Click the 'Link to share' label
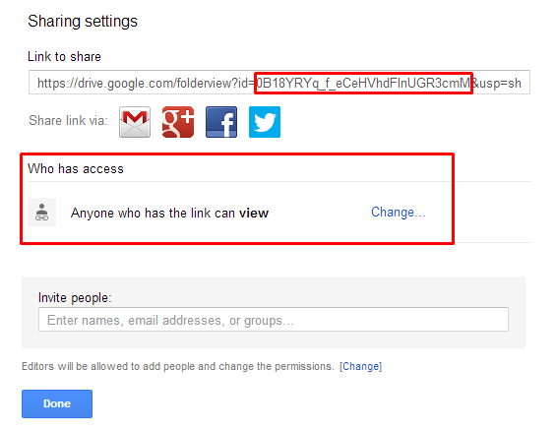556x431 pixels. click(x=64, y=57)
